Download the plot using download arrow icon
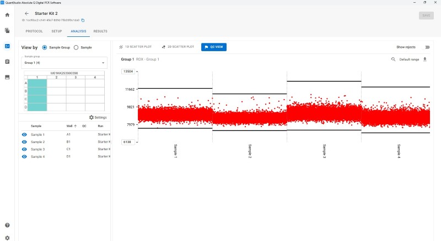441x241 pixels. pos(425,59)
